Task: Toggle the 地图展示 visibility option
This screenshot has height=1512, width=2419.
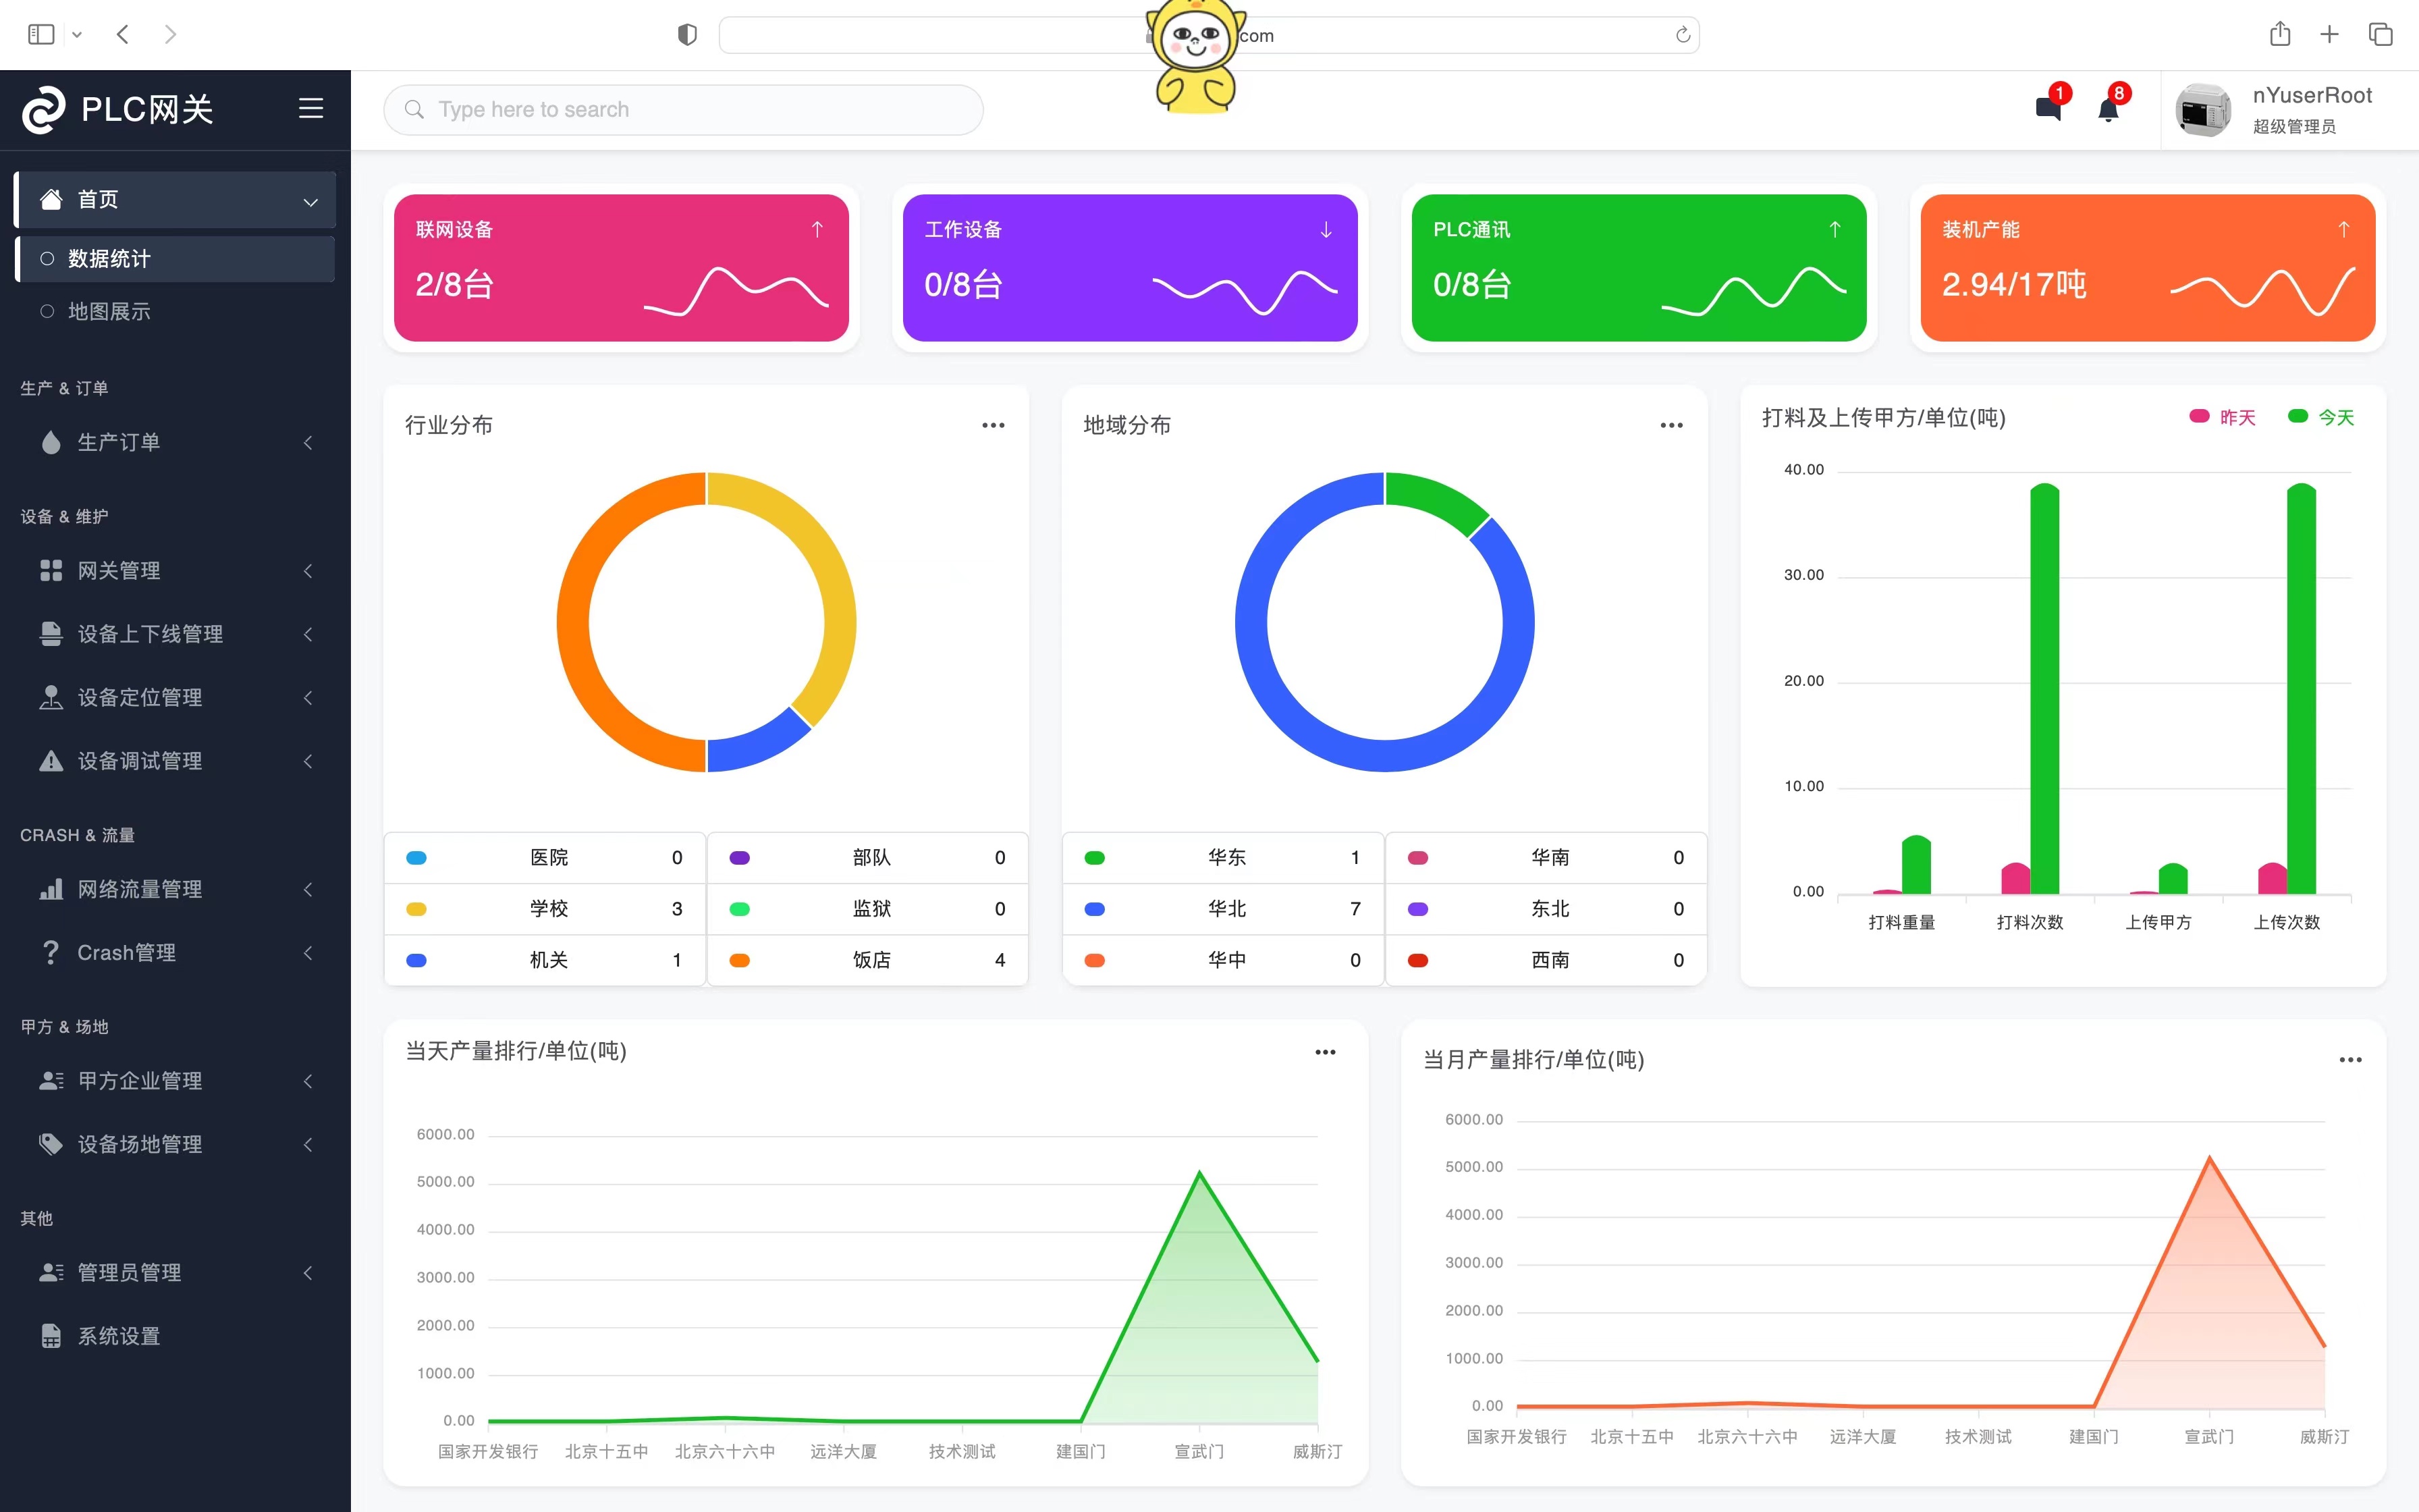Action: coord(47,310)
